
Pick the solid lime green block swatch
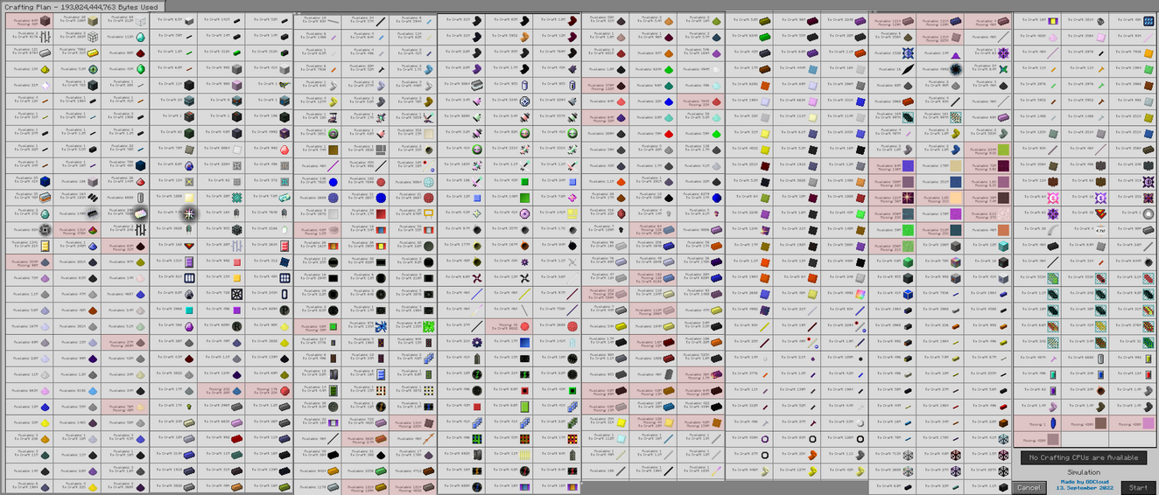[x=908, y=229]
